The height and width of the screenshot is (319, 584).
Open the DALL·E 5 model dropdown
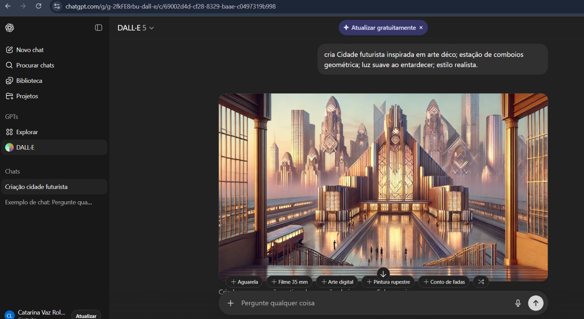click(135, 28)
